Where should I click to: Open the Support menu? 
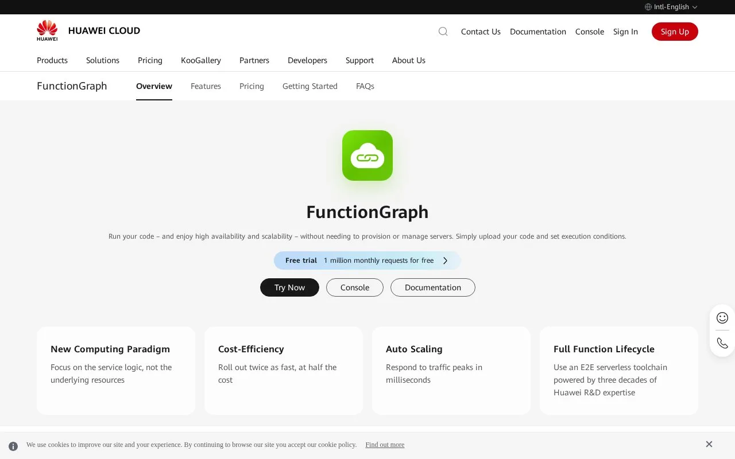(x=359, y=60)
